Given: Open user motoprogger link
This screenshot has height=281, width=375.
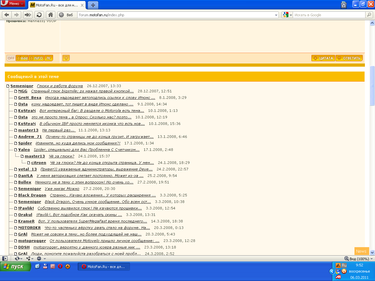Looking at the screenshot, I should 32,241.
